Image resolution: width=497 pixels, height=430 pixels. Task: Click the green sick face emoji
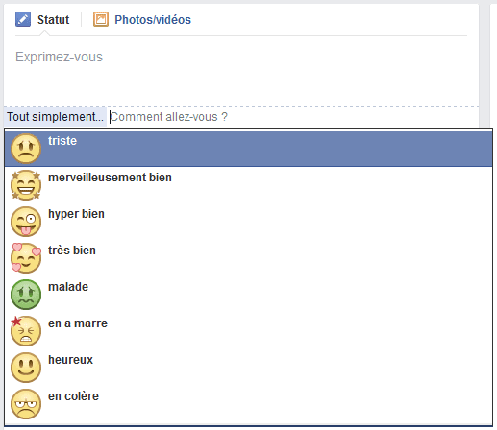26,295
